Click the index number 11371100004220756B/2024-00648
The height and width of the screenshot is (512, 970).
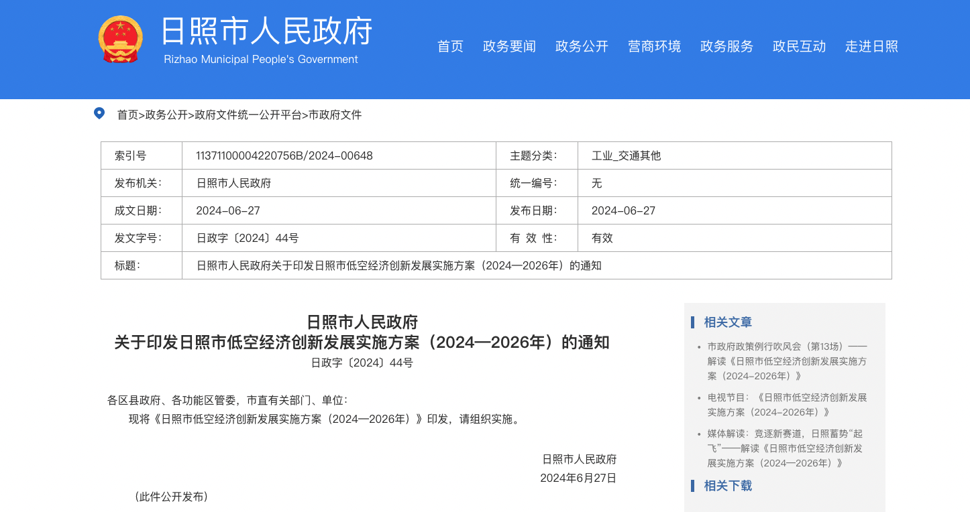pos(284,156)
